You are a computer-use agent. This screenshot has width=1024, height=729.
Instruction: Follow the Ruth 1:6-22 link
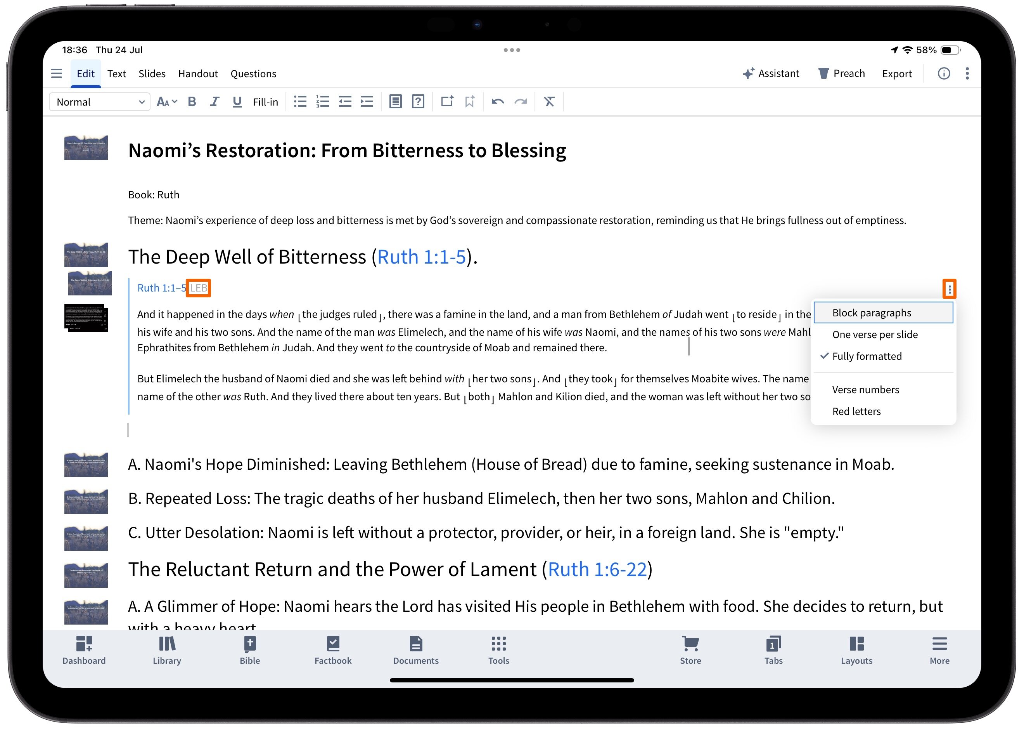[x=597, y=569]
